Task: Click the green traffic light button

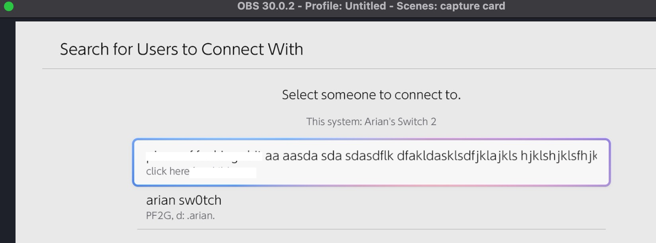Action: pyautogui.click(x=8, y=6)
